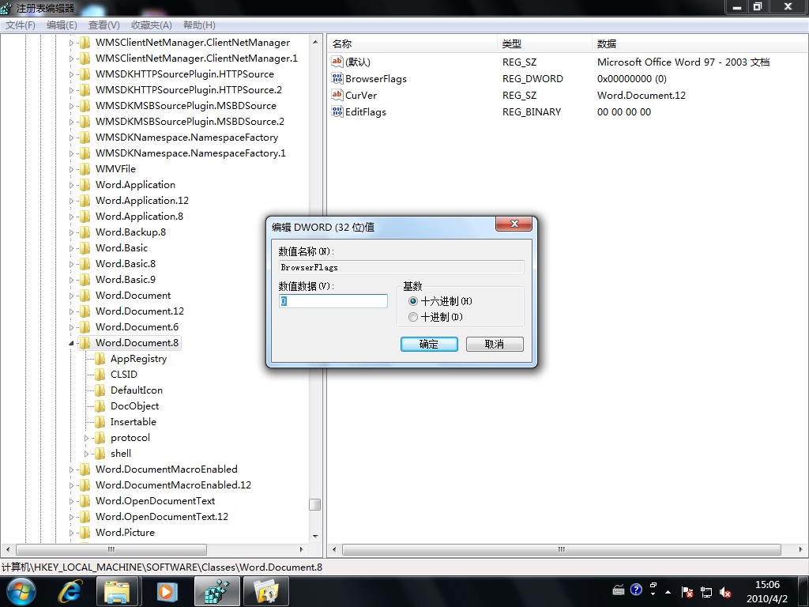Click the protocol folder icon
This screenshot has height=607, width=809.
click(x=100, y=438)
